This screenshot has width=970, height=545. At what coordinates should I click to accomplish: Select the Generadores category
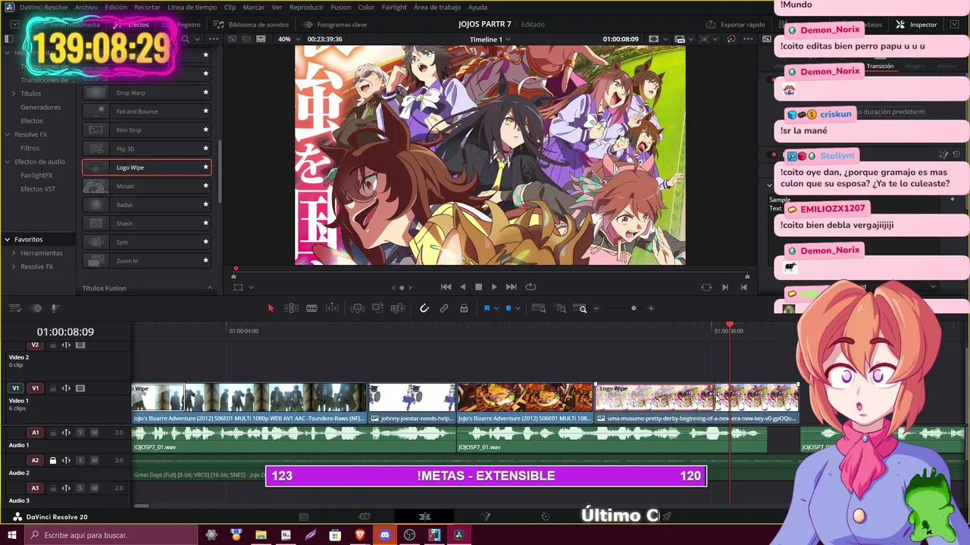[40, 107]
